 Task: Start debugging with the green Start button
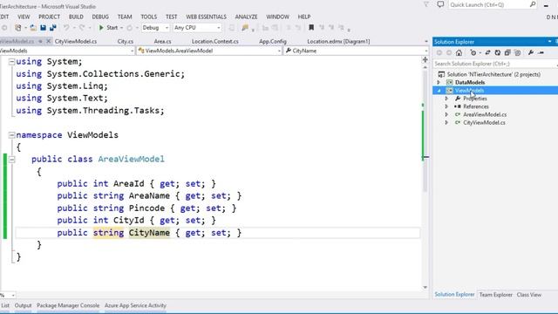pyautogui.click(x=108, y=27)
